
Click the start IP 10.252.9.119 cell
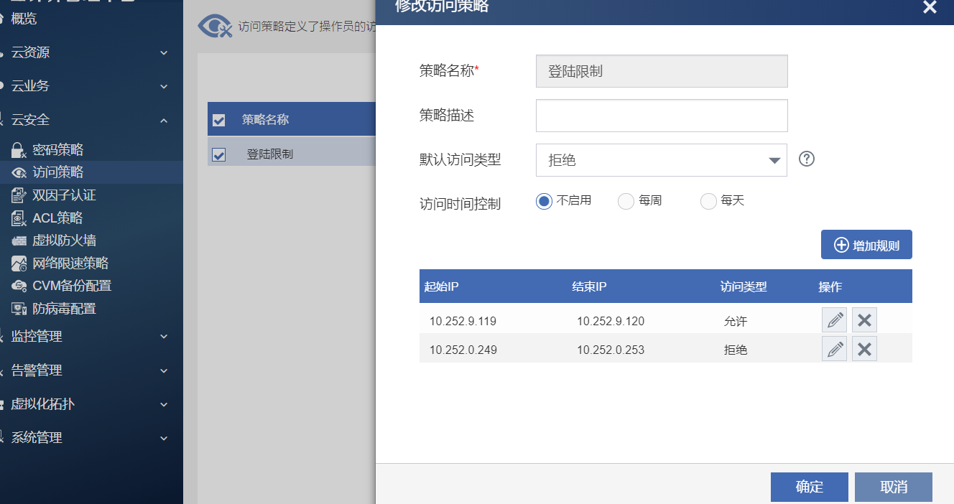click(x=463, y=321)
